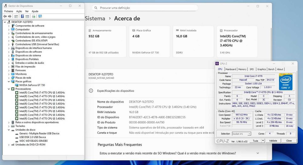This screenshot has height=165, width=303.
Task: Collapse the Placas gráficas node
Action: coord(9,81)
